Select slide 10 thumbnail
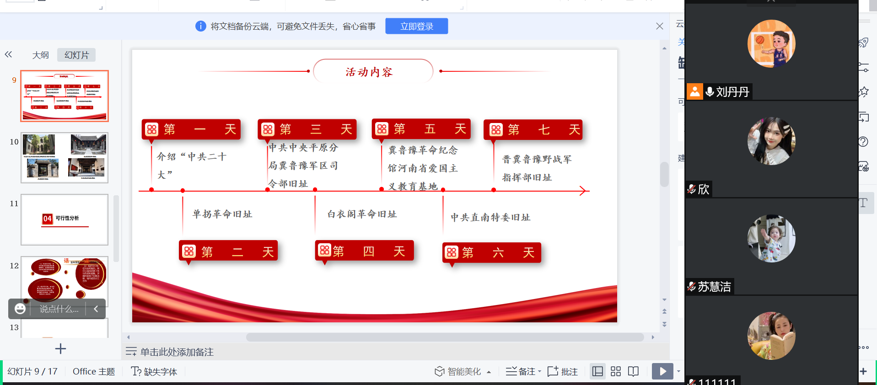 (65, 158)
